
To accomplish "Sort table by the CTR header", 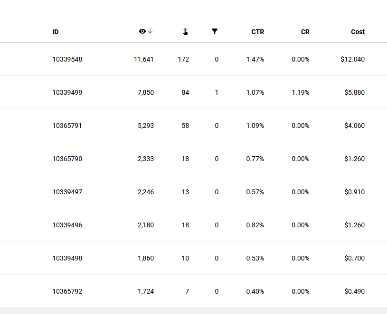I will (x=258, y=32).
